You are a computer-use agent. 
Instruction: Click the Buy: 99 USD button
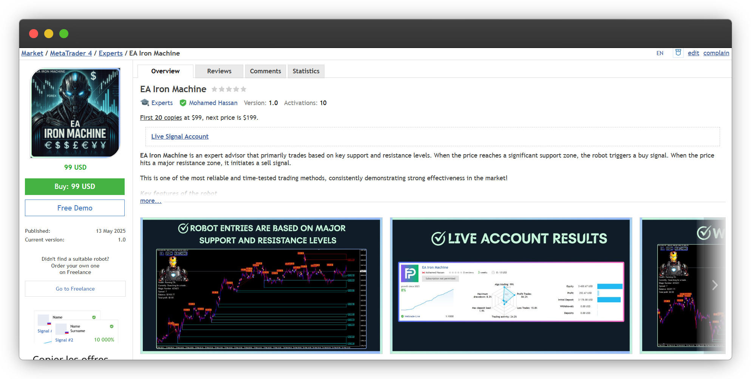click(x=75, y=187)
